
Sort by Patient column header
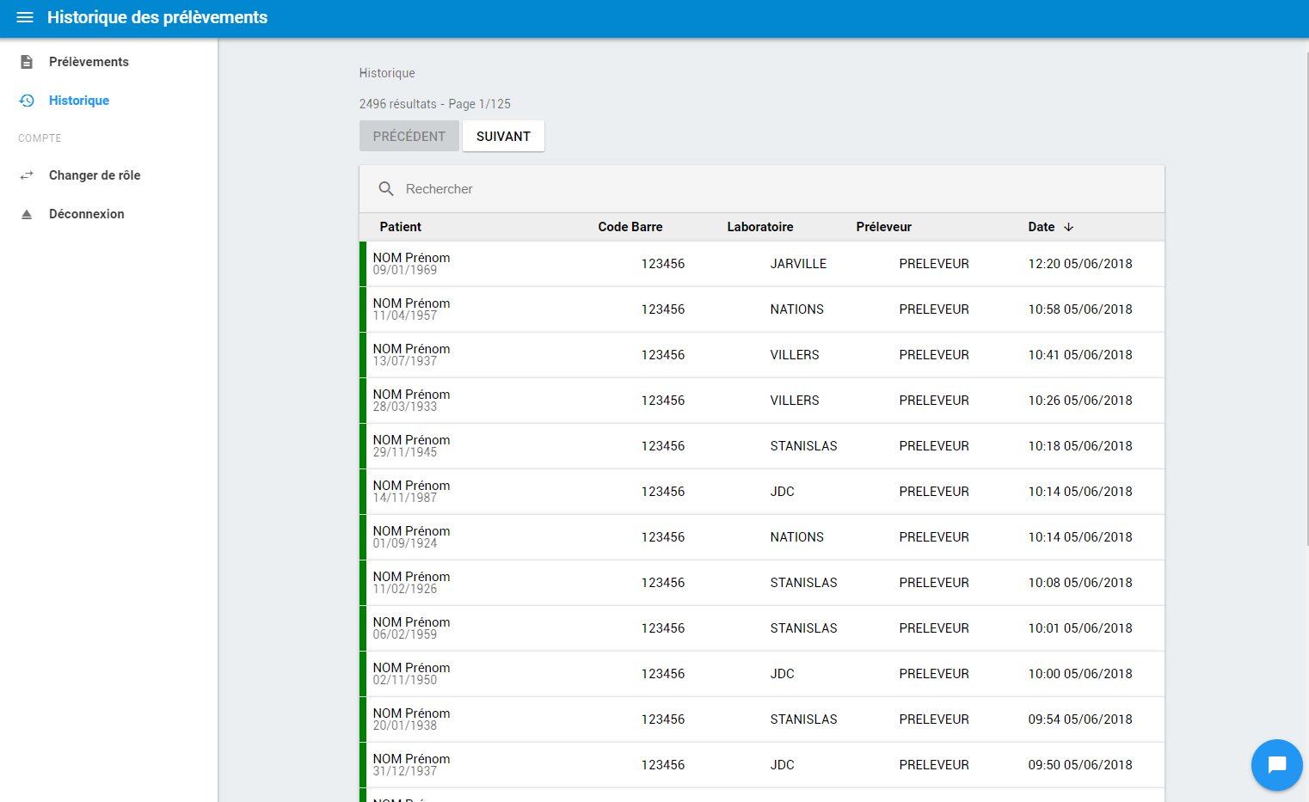401,227
